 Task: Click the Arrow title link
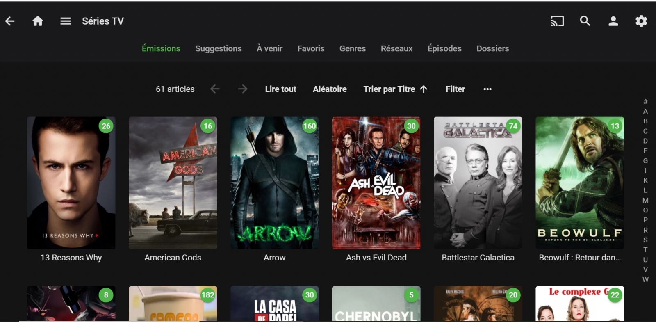275,258
